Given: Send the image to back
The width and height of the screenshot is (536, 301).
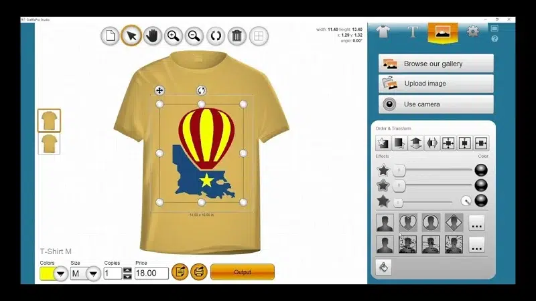Looking at the screenshot, I should point(399,143).
